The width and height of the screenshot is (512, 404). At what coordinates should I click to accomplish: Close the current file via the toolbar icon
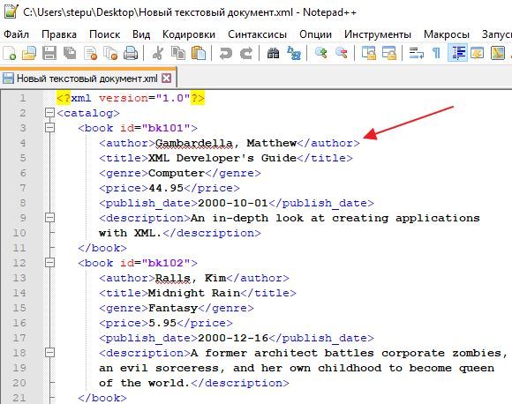(90, 53)
